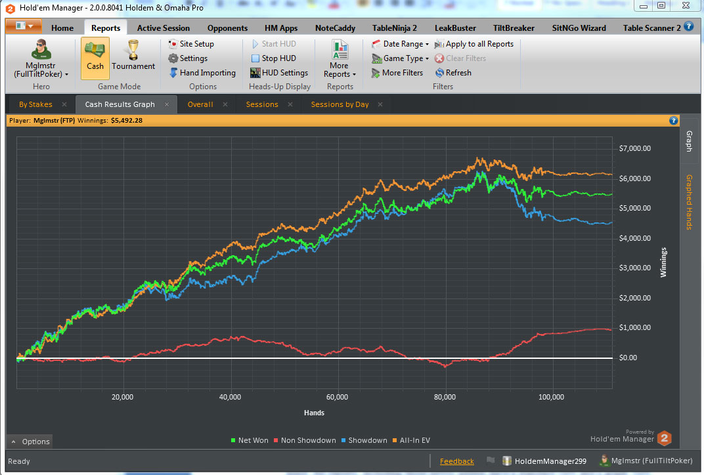Click the help icon in the player bar
This screenshot has height=475, width=704.
tap(674, 120)
